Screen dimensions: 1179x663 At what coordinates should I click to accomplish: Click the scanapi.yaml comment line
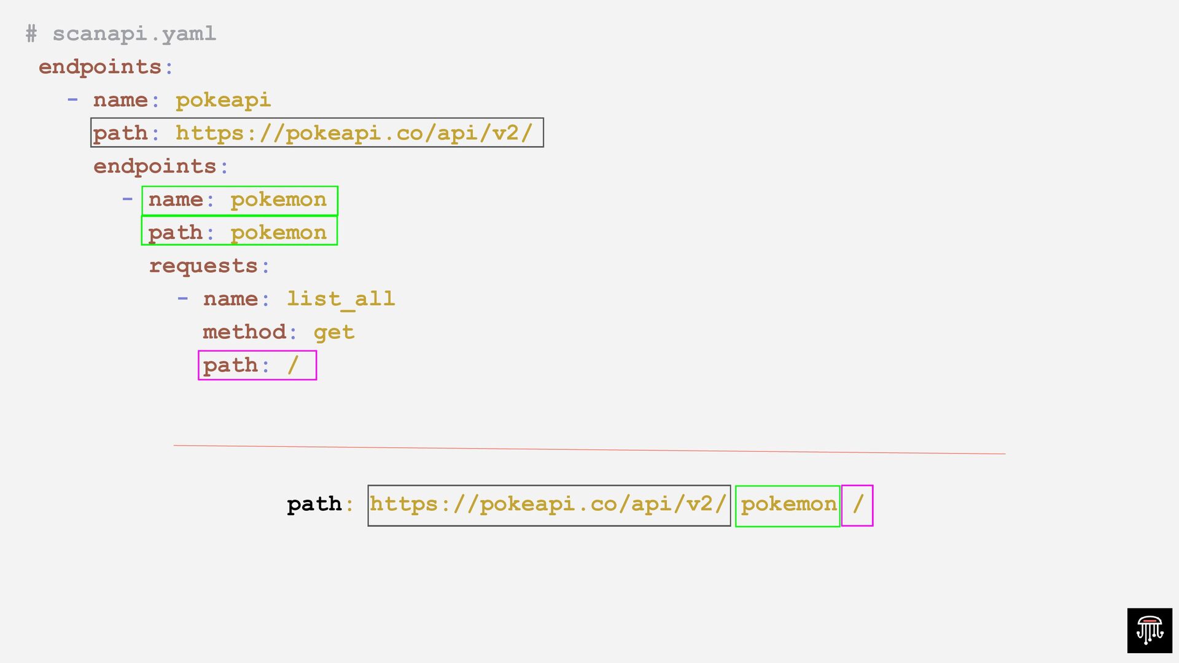coord(121,34)
